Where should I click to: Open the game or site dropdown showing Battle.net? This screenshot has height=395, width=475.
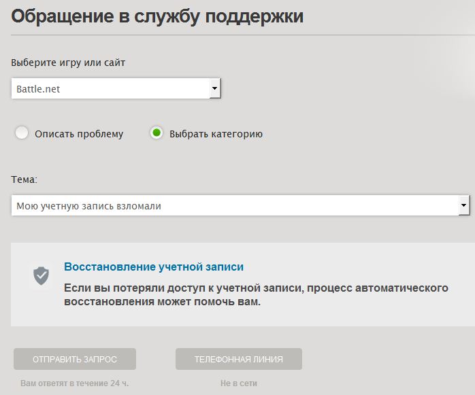point(116,88)
